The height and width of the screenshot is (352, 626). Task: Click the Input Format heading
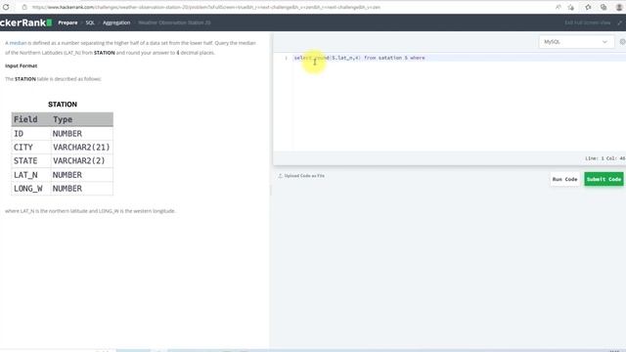(x=22, y=66)
